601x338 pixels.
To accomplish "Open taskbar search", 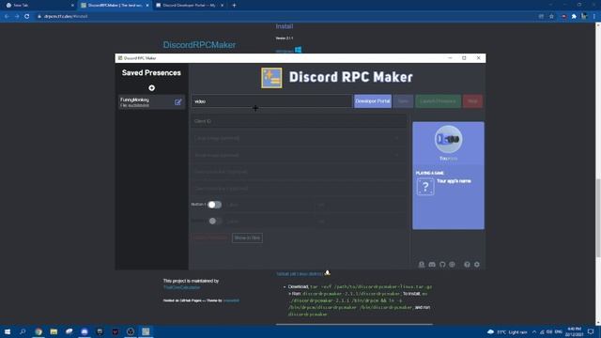I will pos(23,331).
